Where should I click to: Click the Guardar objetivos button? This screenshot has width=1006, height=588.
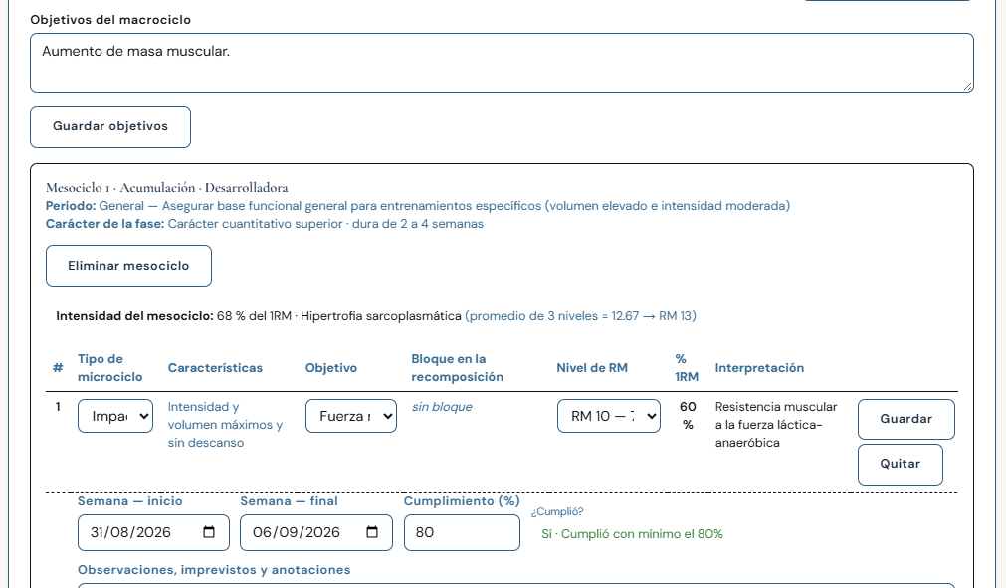[x=110, y=127]
